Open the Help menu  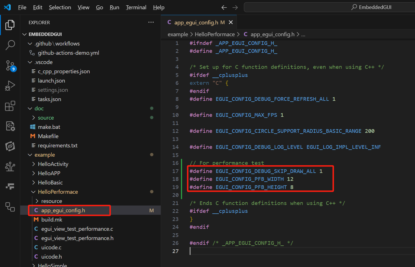tap(158, 7)
